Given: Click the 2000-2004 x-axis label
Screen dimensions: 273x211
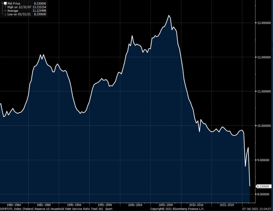Looking at the screenshot, I should (x=135, y=205).
